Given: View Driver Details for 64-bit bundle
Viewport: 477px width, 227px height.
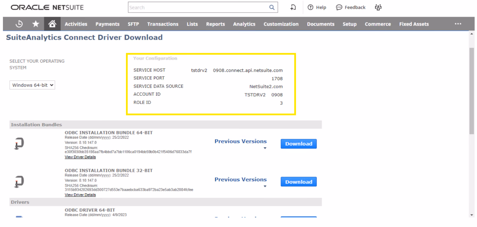Looking at the screenshot, I should (80, 157).
